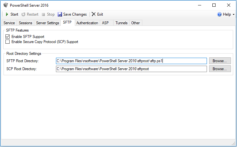
Task: Uncheck Enable SFTP Support checkbox
Action: [8, 37]
